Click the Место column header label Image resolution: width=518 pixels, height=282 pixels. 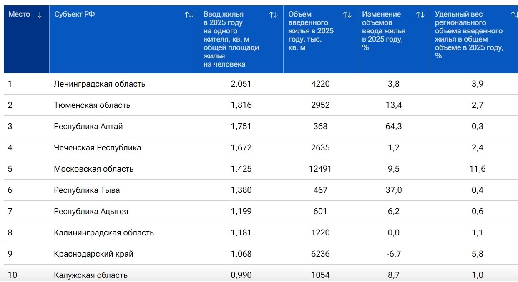(x=19, y=15)
